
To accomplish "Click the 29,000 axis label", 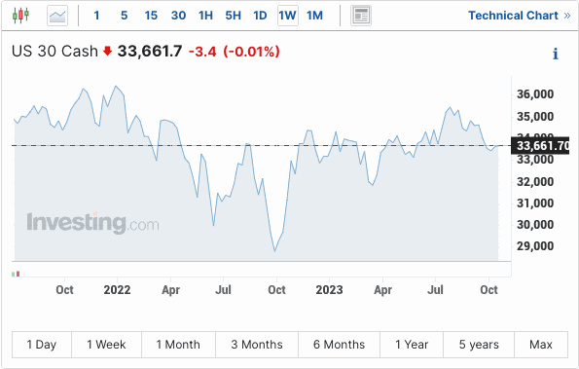I will (x=535, y=246).
